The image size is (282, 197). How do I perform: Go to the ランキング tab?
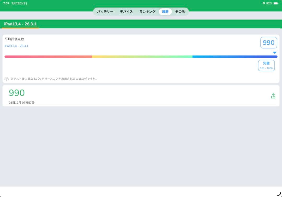click(147, 12)
